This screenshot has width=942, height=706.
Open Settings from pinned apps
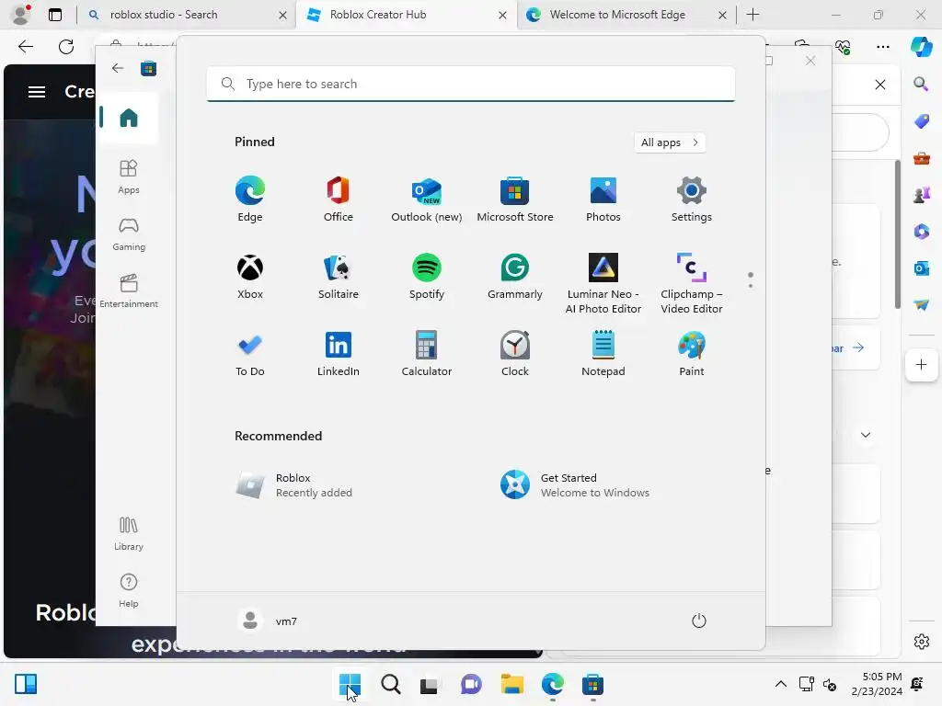(x=692, y=199)
